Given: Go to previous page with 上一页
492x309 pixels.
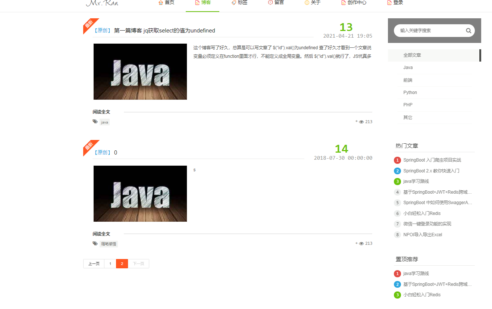Looking at the screenshot, I should [94, 263].
